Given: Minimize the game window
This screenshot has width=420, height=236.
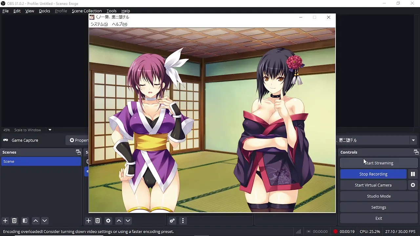Looking at the screenshot, I should [301, 17].
